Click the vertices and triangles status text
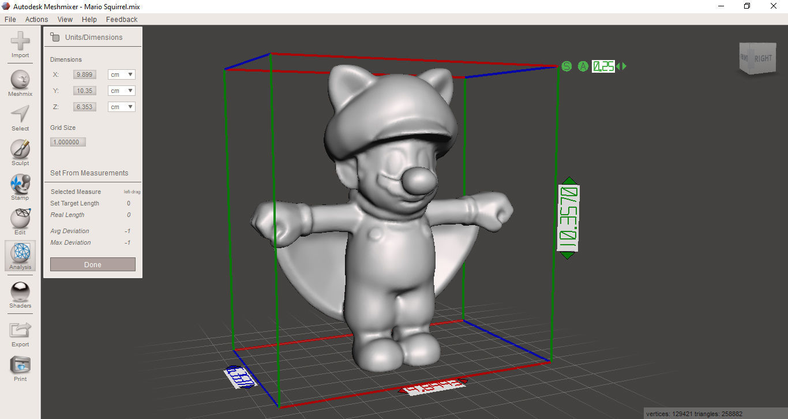 694,413
